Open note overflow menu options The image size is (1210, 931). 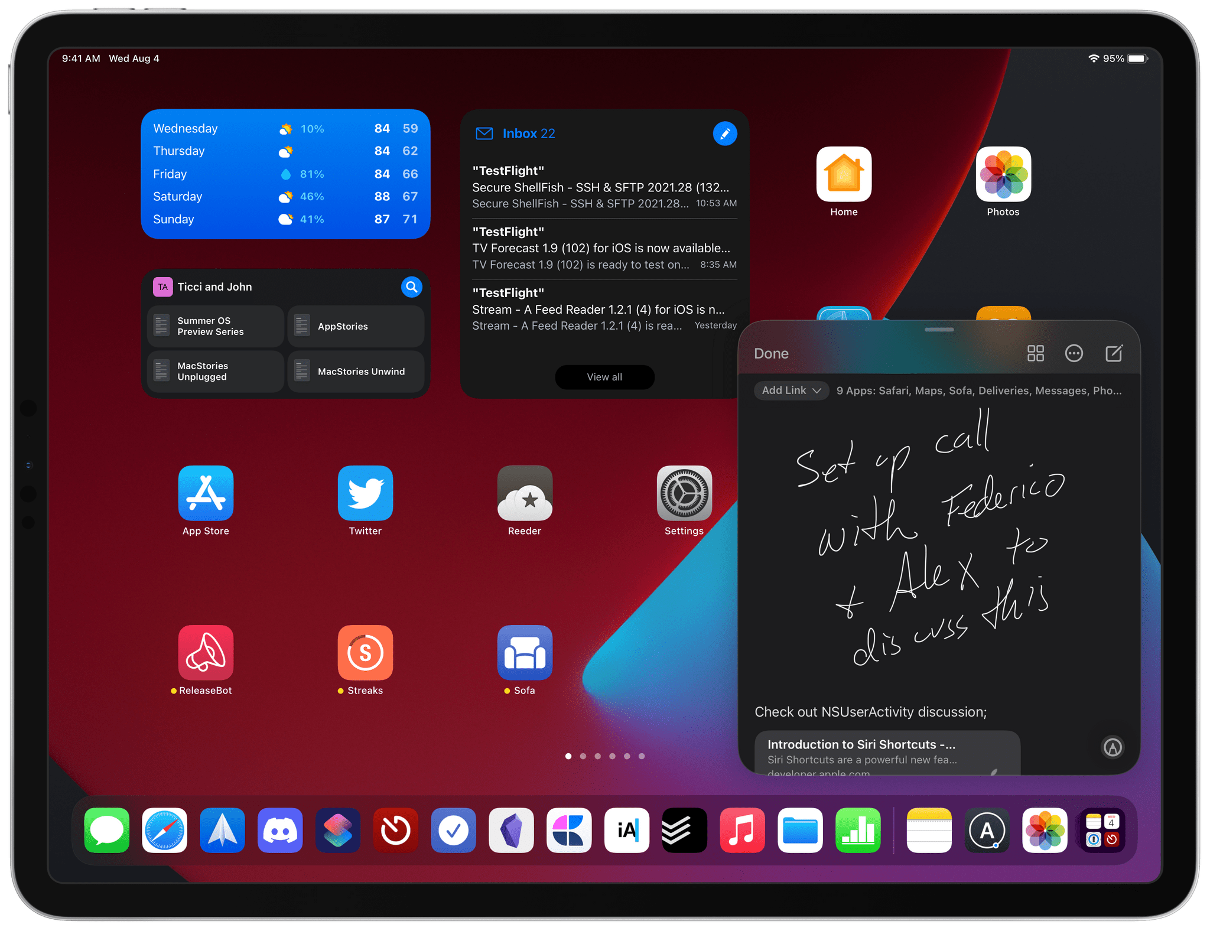pyautogui.click(x=1073, y=353)
